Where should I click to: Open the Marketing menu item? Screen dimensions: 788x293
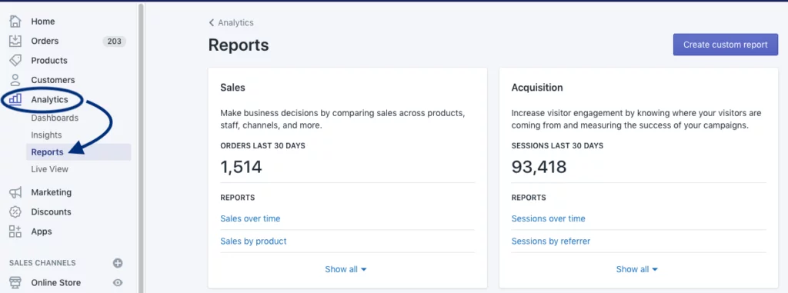[x=52, y=192]
